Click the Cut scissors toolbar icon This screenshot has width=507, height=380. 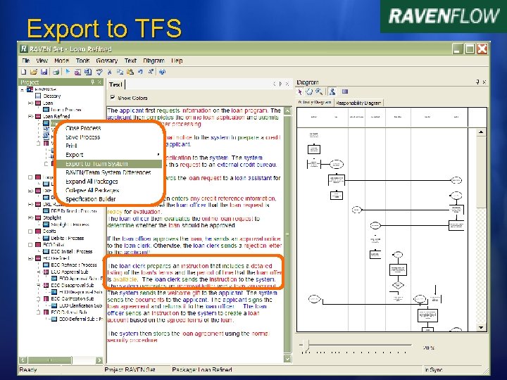[110, 72]
